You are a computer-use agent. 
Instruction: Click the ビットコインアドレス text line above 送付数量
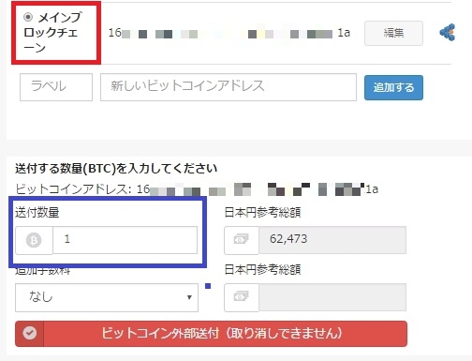click(197, 189)
